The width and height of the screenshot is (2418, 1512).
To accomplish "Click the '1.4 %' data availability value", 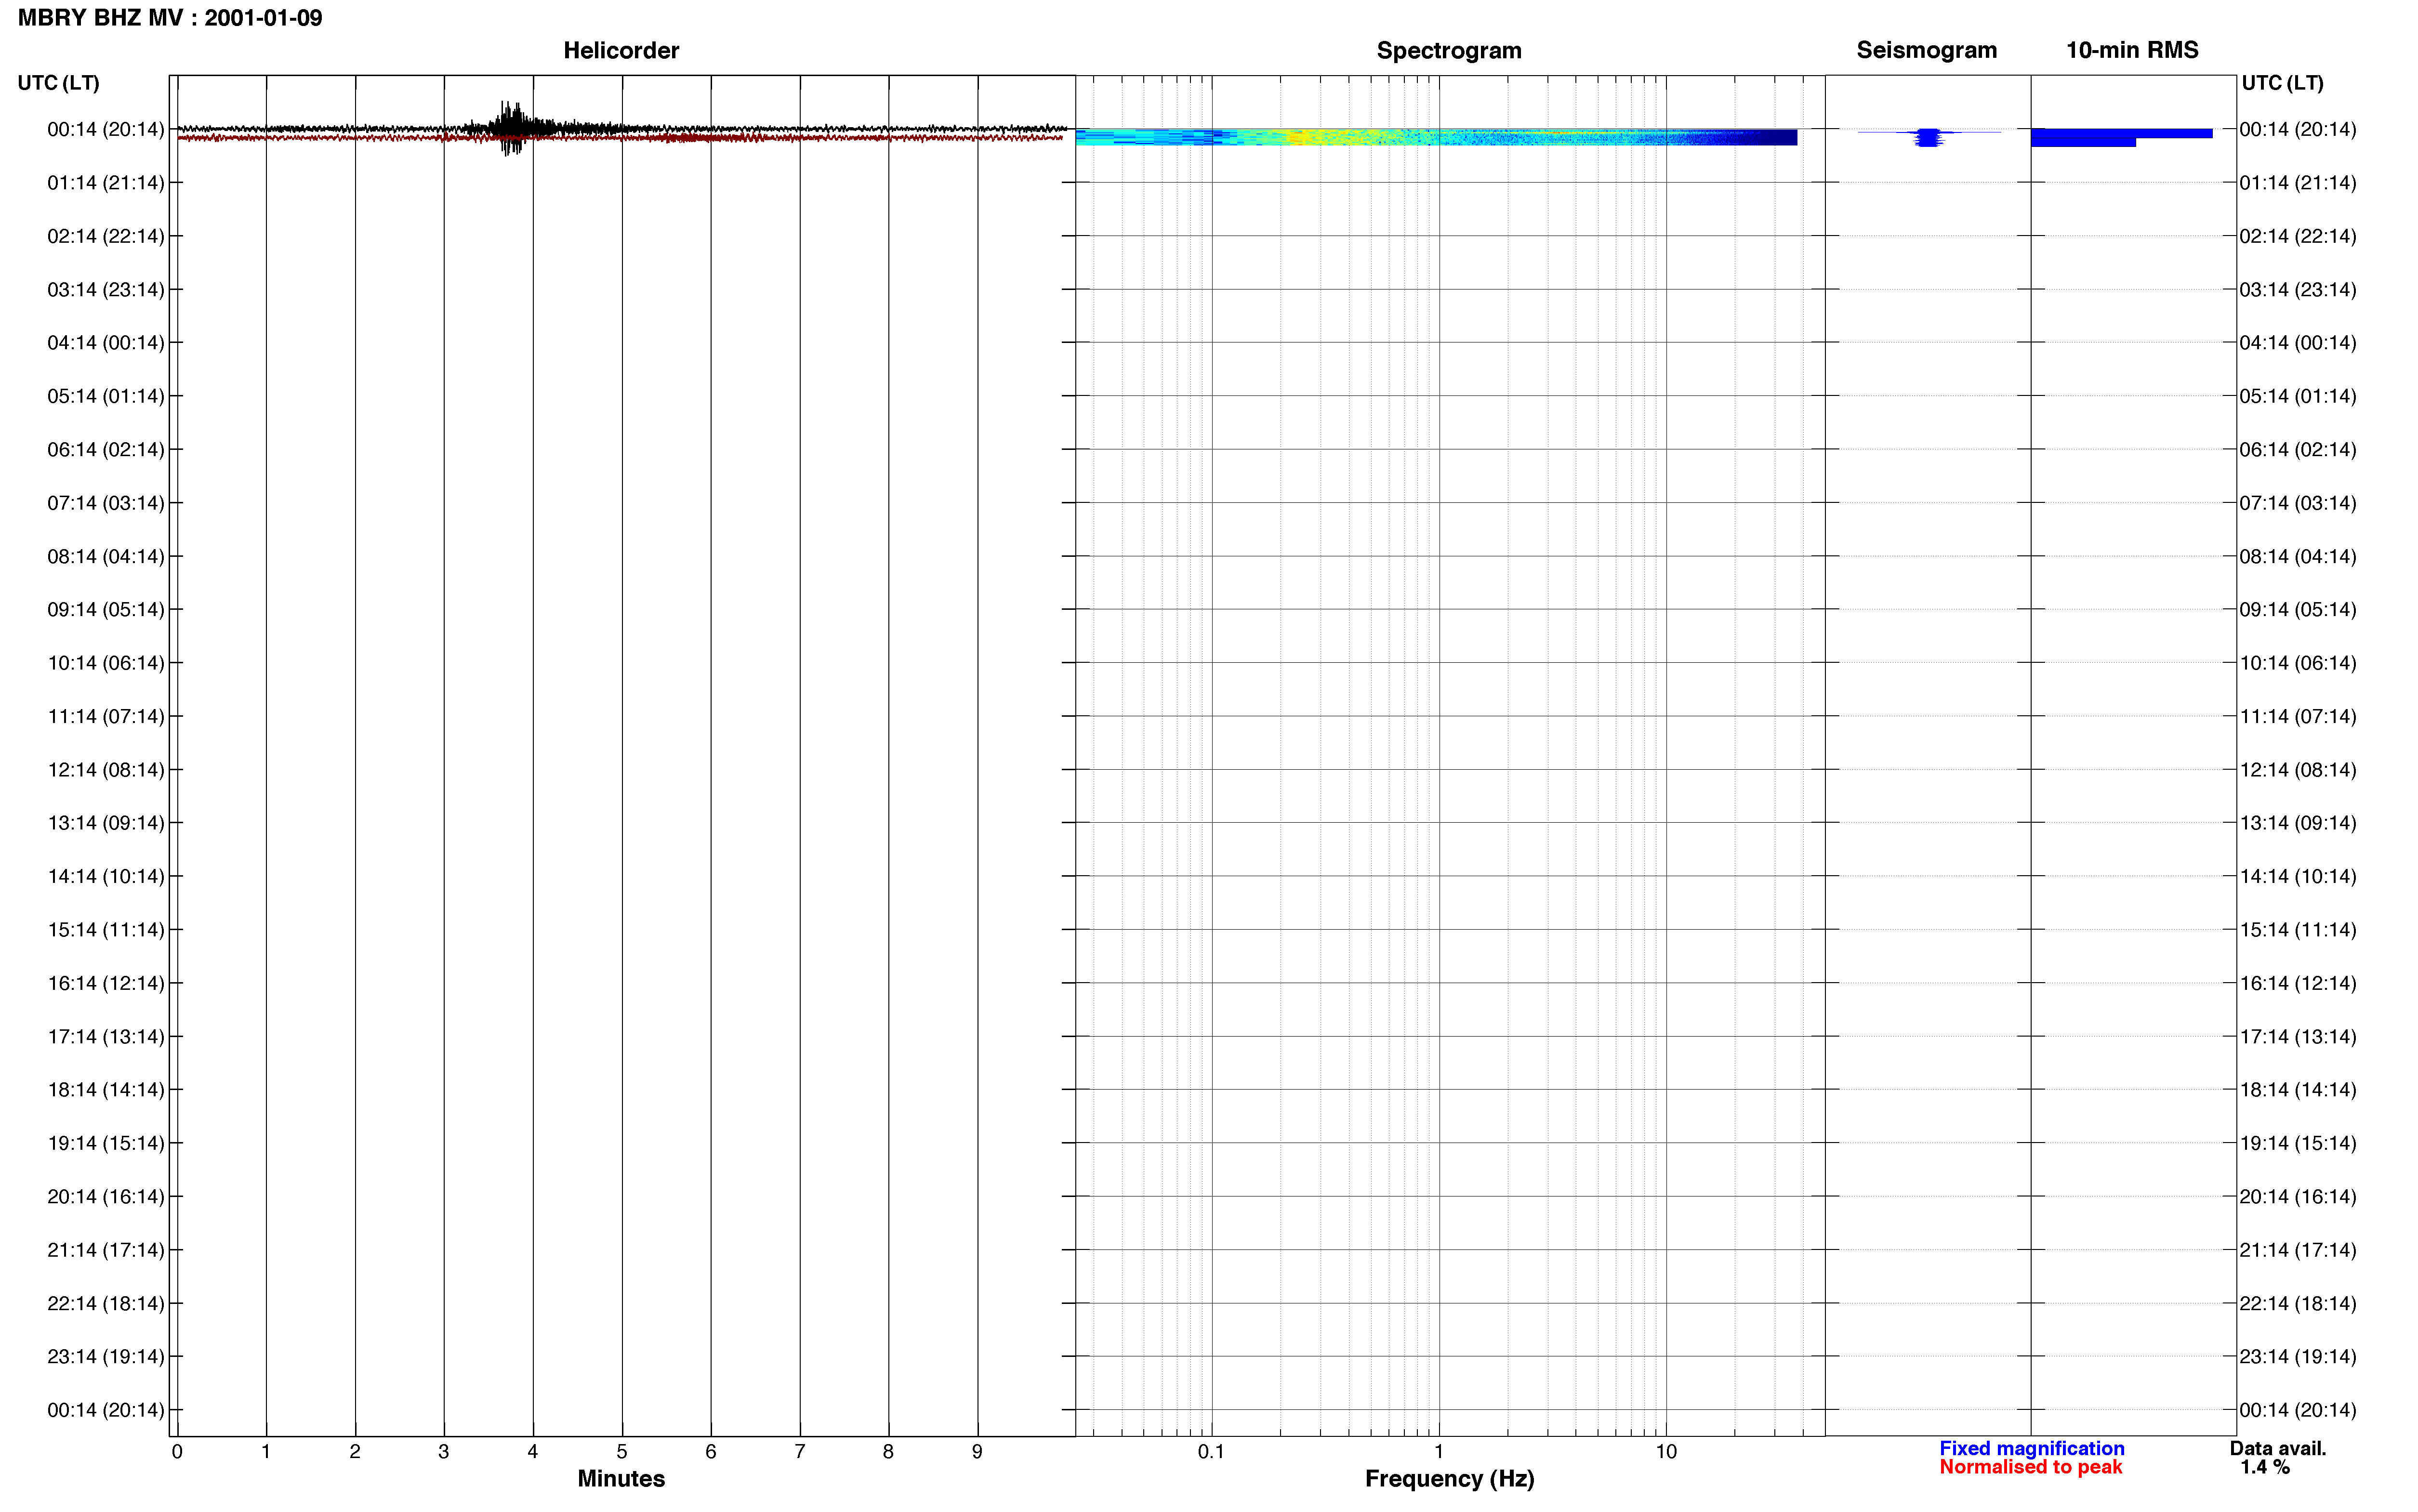I will 2265,1467.
